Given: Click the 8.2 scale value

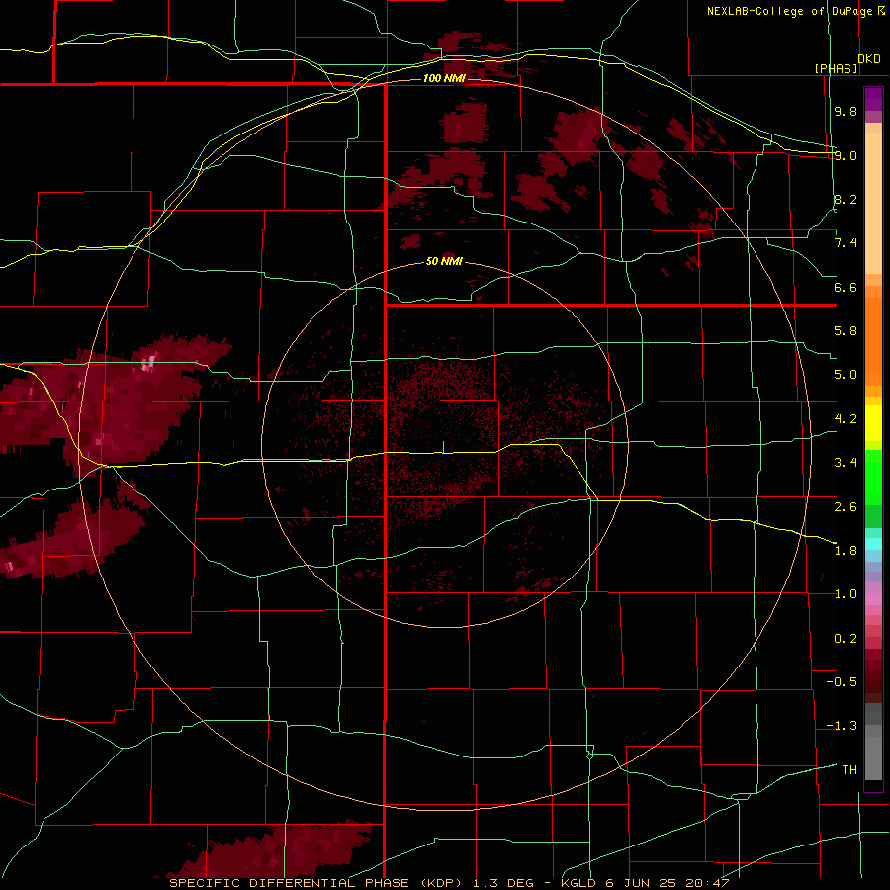Looking at the screenshot, I should (845, 199).
